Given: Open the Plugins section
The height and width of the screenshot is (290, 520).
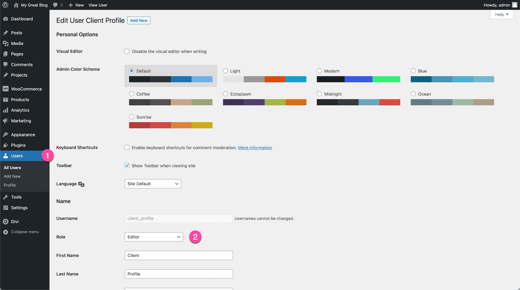Looking at the screenshot, I should click(x=18, y=145).
